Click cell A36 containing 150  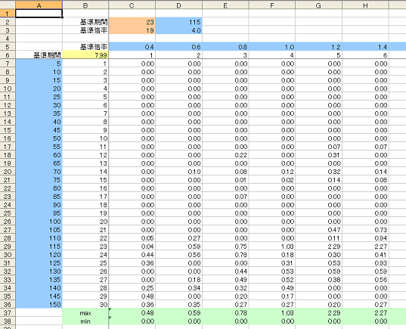tap(39, 304)
